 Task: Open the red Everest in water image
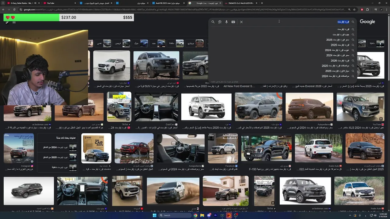coord(134,148)
